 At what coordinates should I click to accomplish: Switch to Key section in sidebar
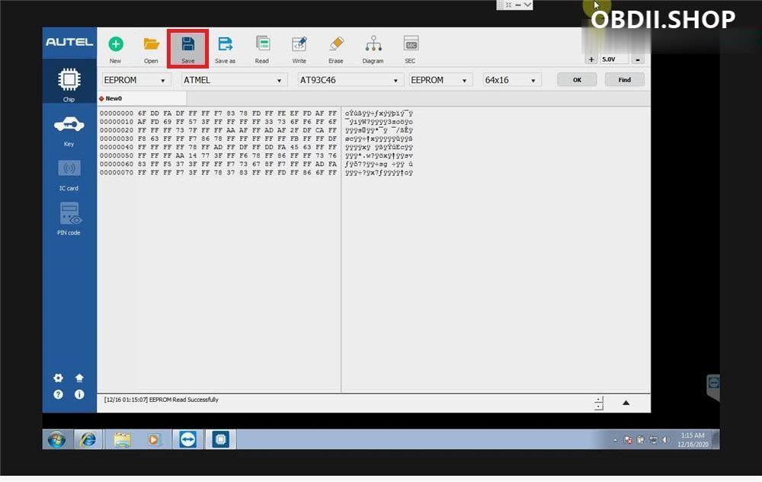(x=69, y=130)
